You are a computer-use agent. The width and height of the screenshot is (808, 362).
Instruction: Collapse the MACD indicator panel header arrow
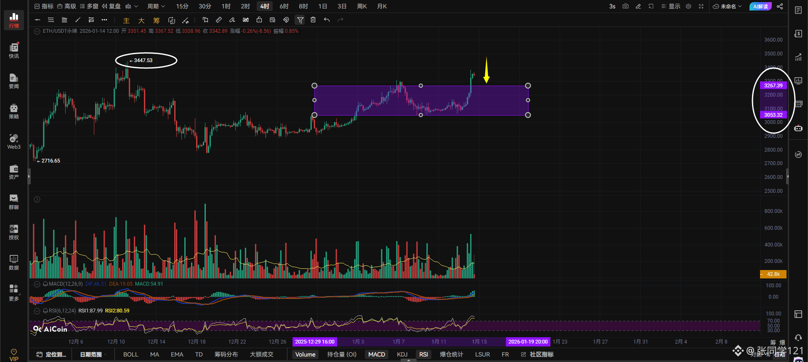pyautogui.click(x=37, y=284)
